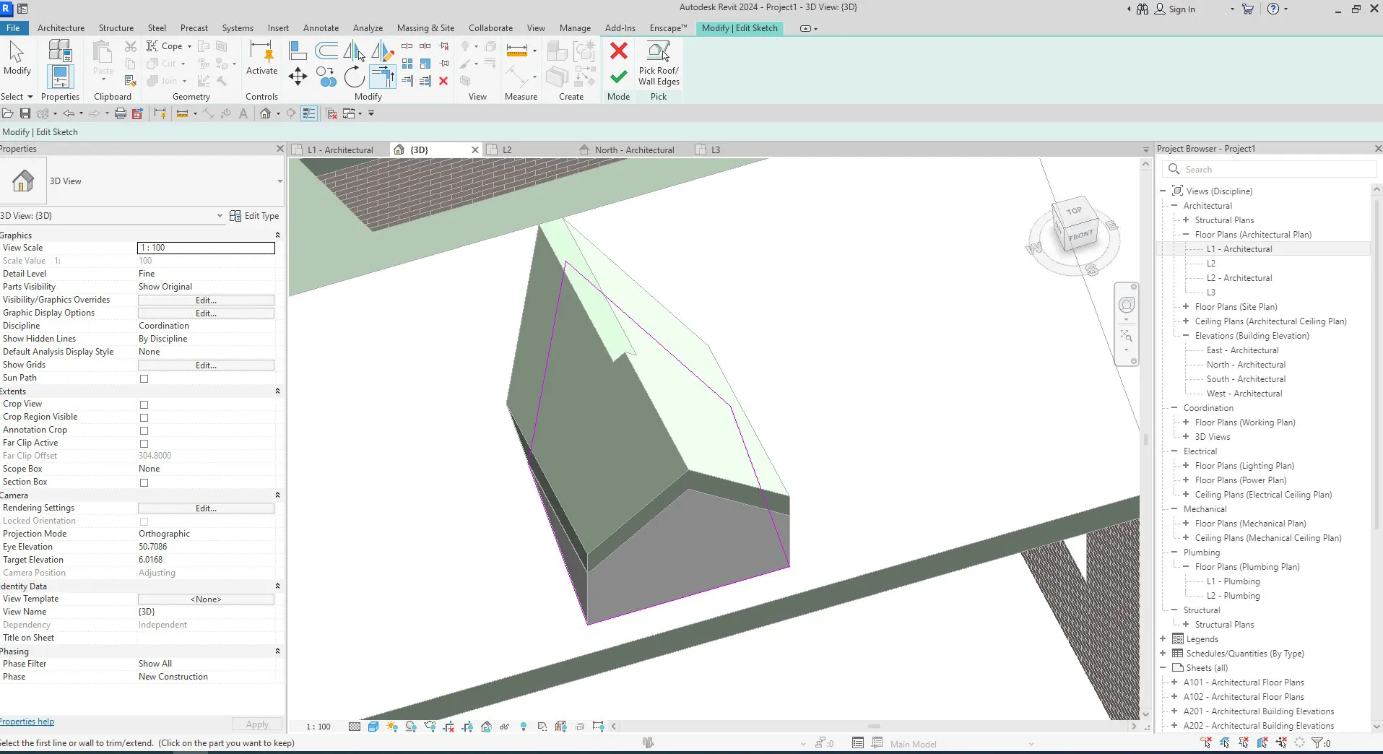The image size is (1383, 754).
Task: Click the ViewCube TOP face
Action: [x=1074, y=211]
